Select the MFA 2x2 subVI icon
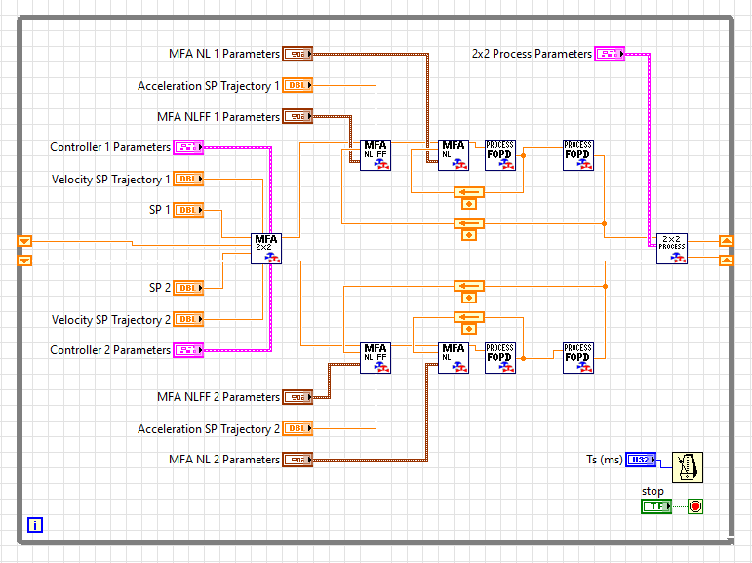The height and width of the screenshot is (563, 752). point(266,248)
